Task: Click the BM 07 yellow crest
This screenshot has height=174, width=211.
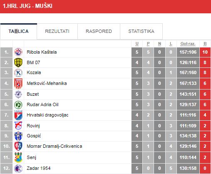Action: (18, 62)
